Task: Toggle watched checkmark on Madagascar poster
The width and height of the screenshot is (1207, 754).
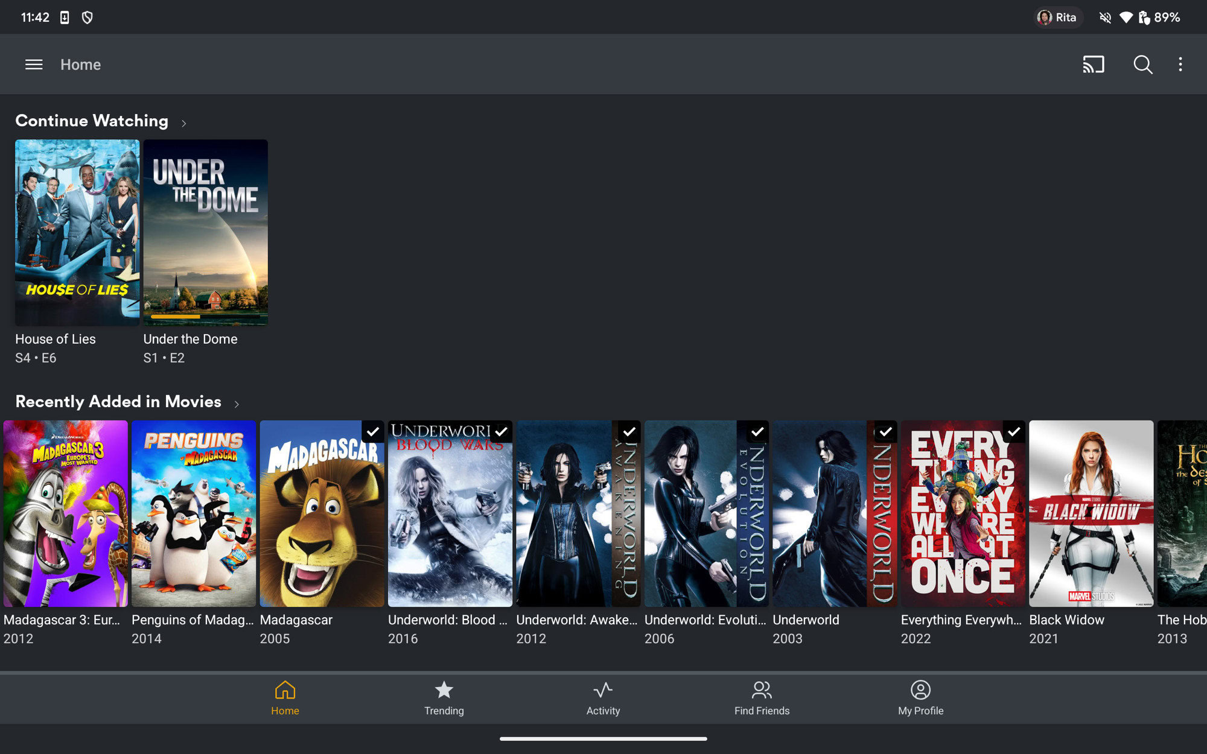Action: tap(373, 432)
